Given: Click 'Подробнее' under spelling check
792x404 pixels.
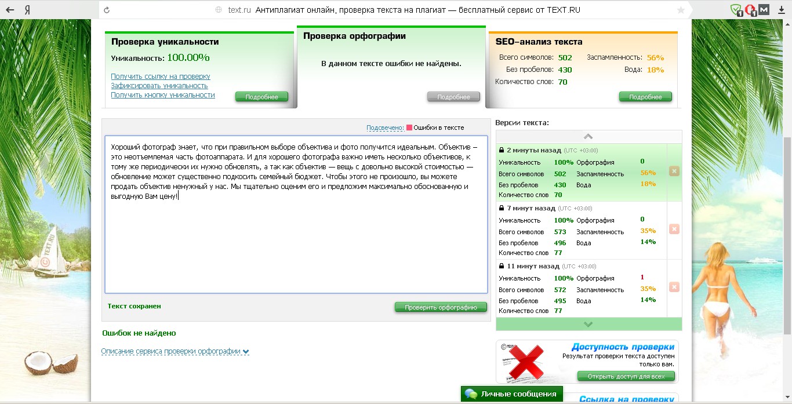Looking at the screenshot, I should (453, 97).
